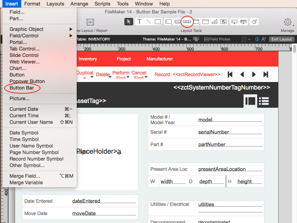The image size is (297, 223).
Task: Switch to the Manufacturer tab
Action: tap(160, 59)
